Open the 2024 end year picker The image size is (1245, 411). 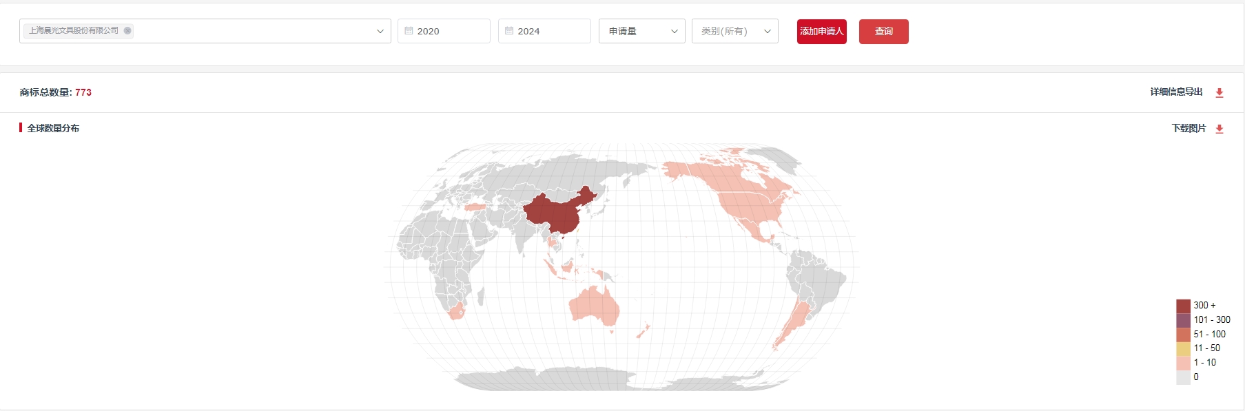tap(544, 31)
